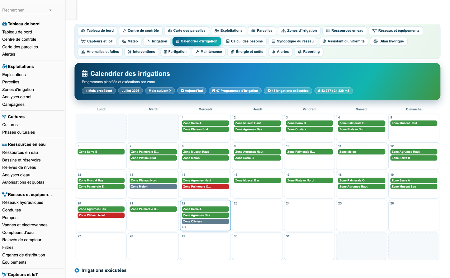
Task: Open Organes de distribution in sidebar
Action: (24, 255)
